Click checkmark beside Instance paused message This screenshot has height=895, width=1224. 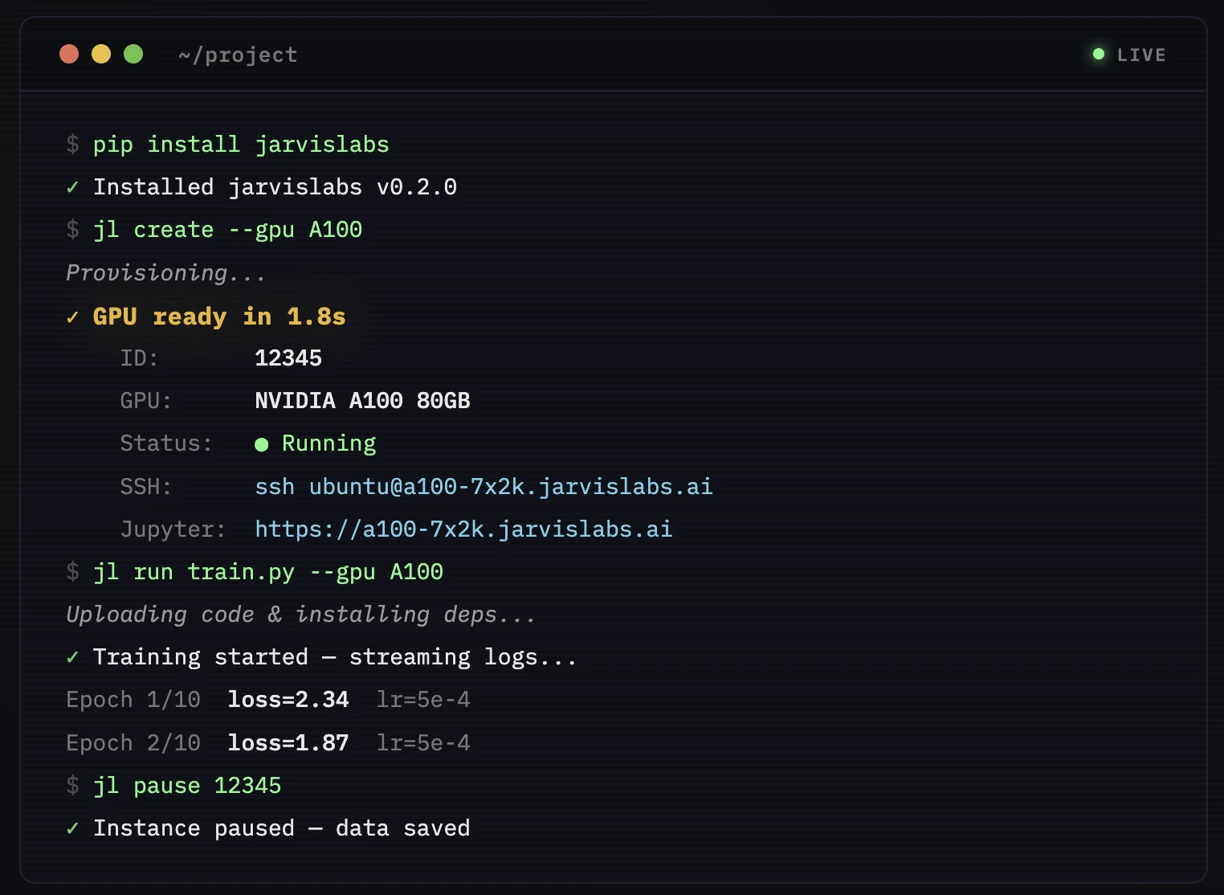click(72, 828)
